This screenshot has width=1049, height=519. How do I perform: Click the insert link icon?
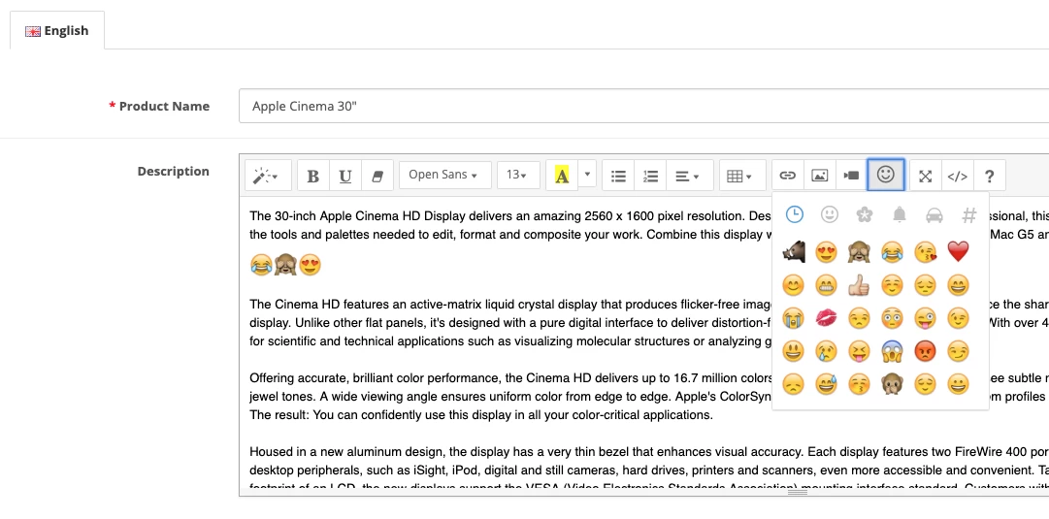click(x=787, y=176)
